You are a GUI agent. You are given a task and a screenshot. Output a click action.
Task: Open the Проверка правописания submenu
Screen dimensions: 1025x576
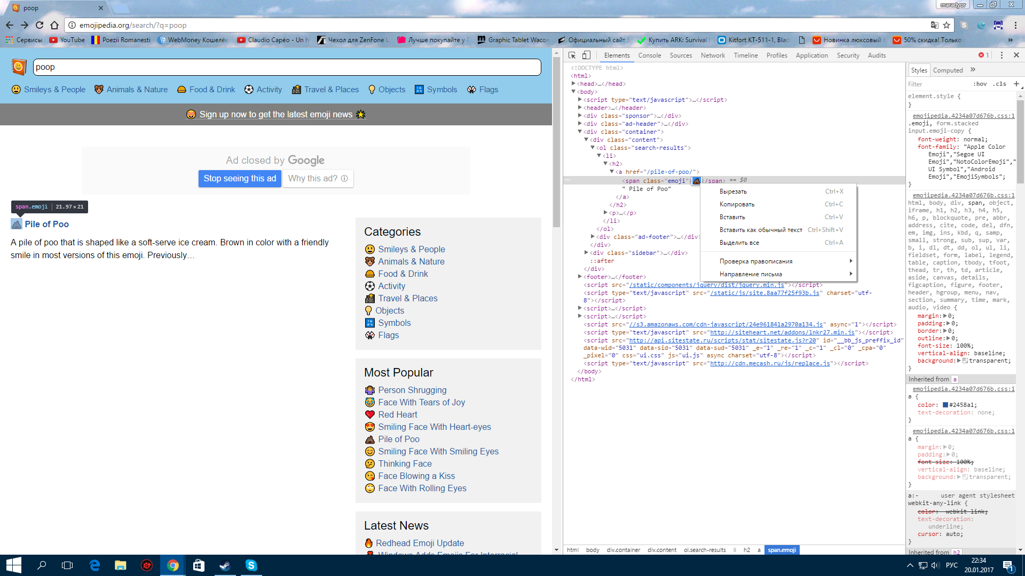778,261
